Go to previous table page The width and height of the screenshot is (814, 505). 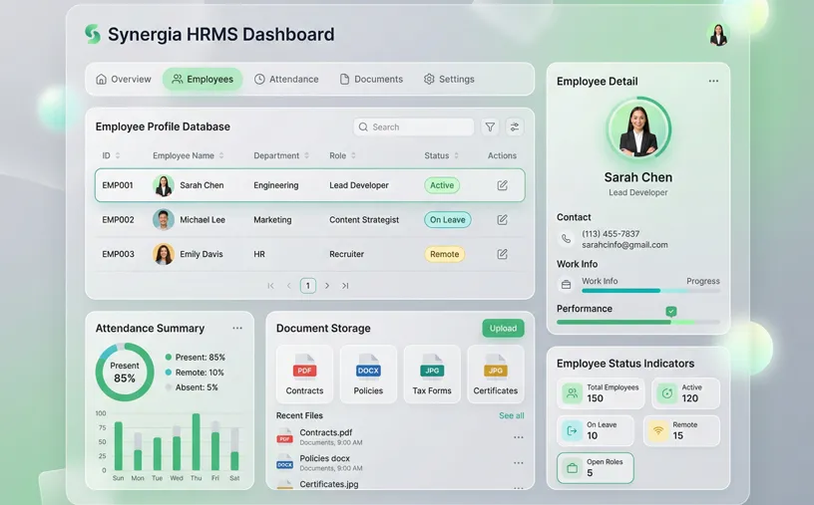point(288,286)
